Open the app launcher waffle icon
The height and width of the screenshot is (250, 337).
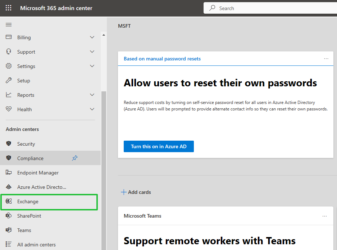point(8,8)
